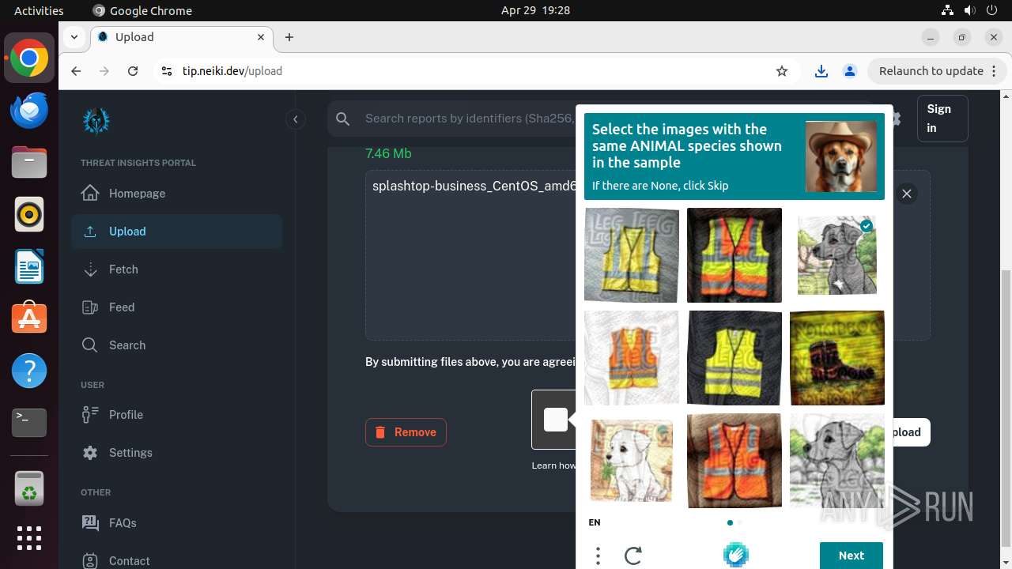Image resolution: width=1012 pixels, height=569 pixels.
Task: Open Chrome profile avatar
Action: 850,71
